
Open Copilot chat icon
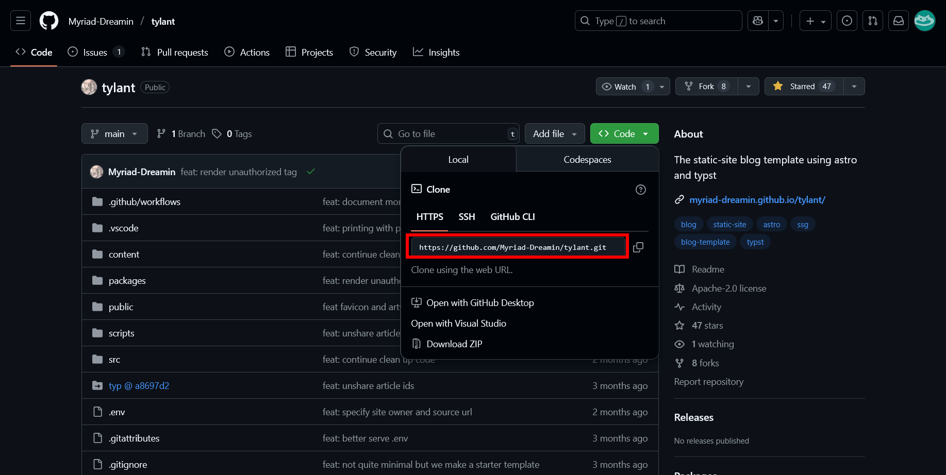758,21
